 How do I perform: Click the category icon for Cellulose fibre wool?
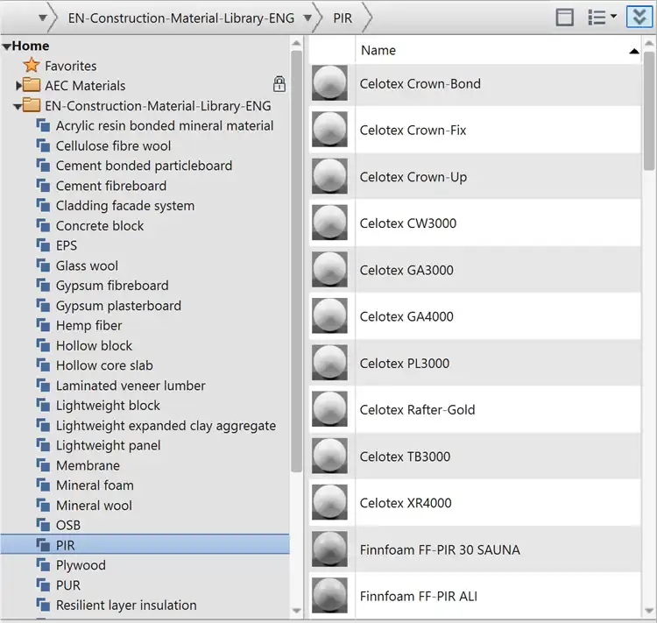tap(43, 145)
